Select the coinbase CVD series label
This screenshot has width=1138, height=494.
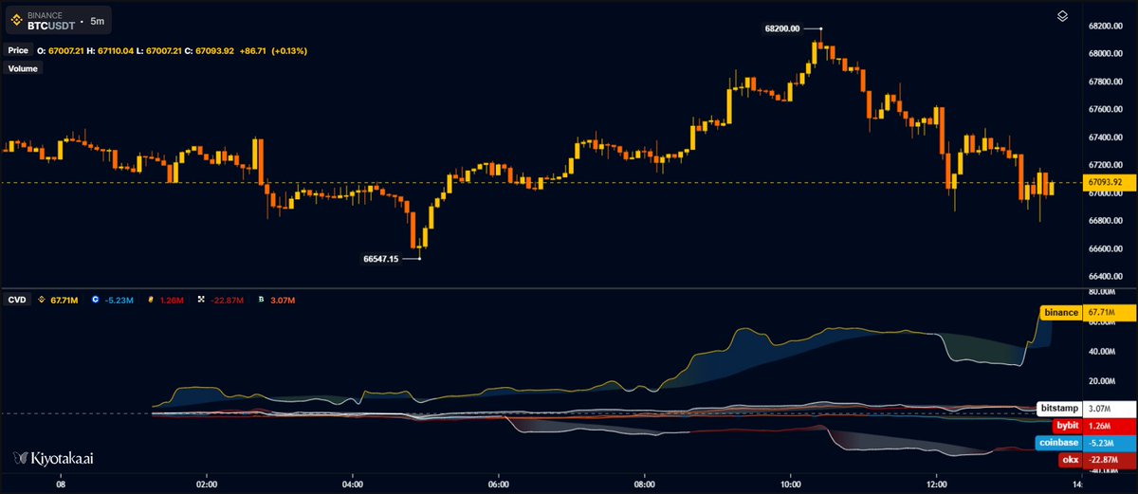pos(1056,443)
